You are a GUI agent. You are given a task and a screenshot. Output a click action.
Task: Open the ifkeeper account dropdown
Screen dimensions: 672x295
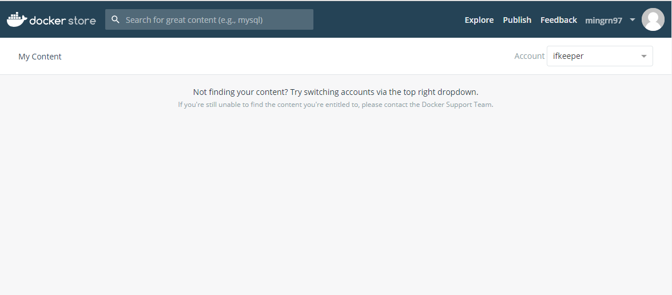click(x=595, y=56)
